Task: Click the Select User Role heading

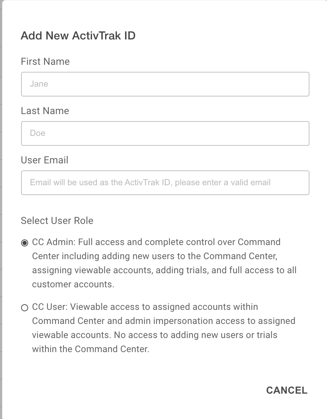Action: click(x=57, y=220)
